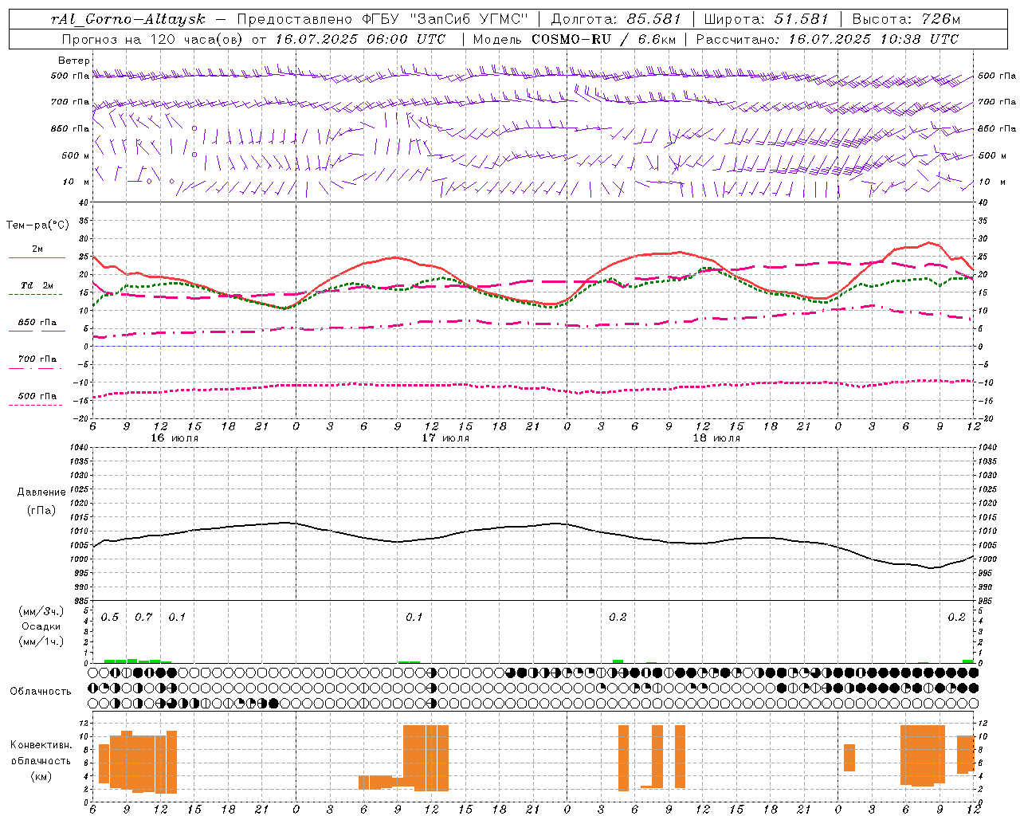Click the left 500 гПа wind level label
Viewport: 1020px width, 816px height.
click(70, 76)
